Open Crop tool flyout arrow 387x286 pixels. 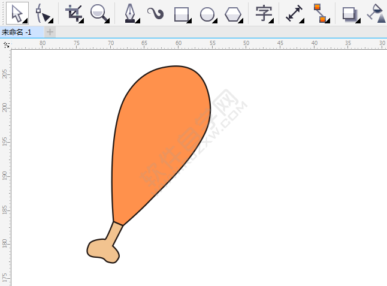coord(81,21)
